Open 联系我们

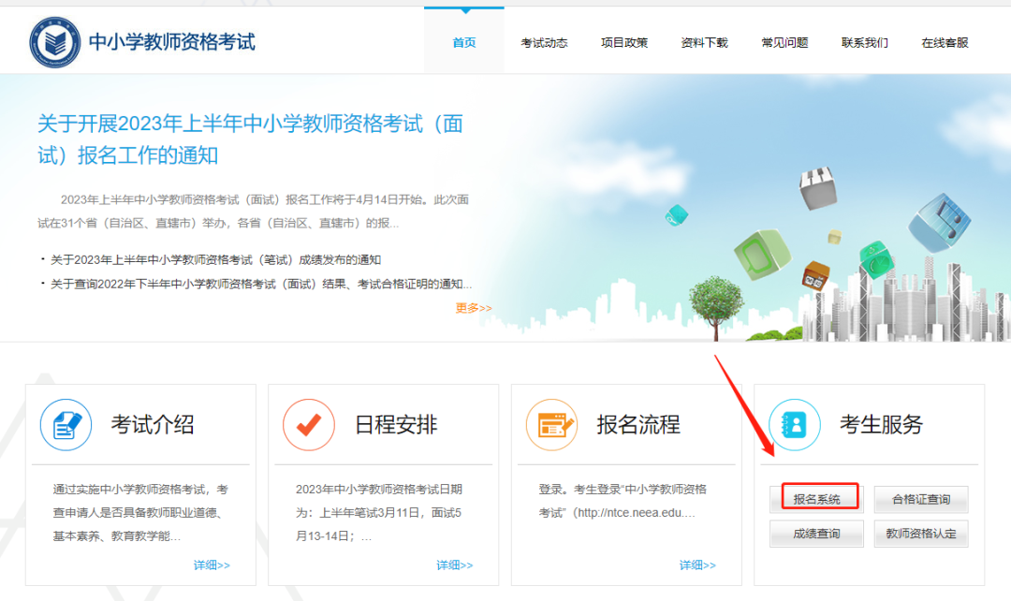864,42
